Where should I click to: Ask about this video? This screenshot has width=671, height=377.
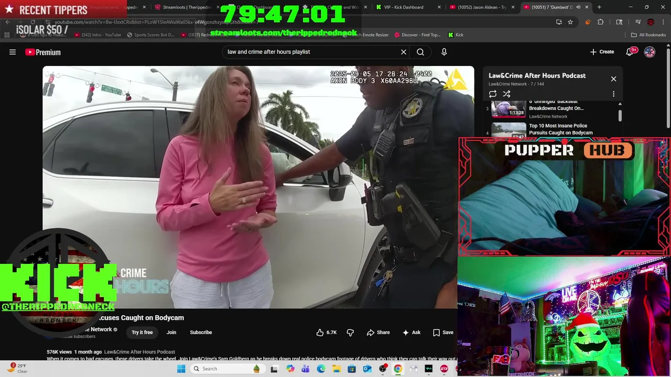pyautogui.click(x=411, y=332)
